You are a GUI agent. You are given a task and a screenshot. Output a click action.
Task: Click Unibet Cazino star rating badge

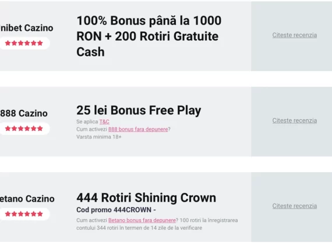pyautogui.click(x=24, y=43)
